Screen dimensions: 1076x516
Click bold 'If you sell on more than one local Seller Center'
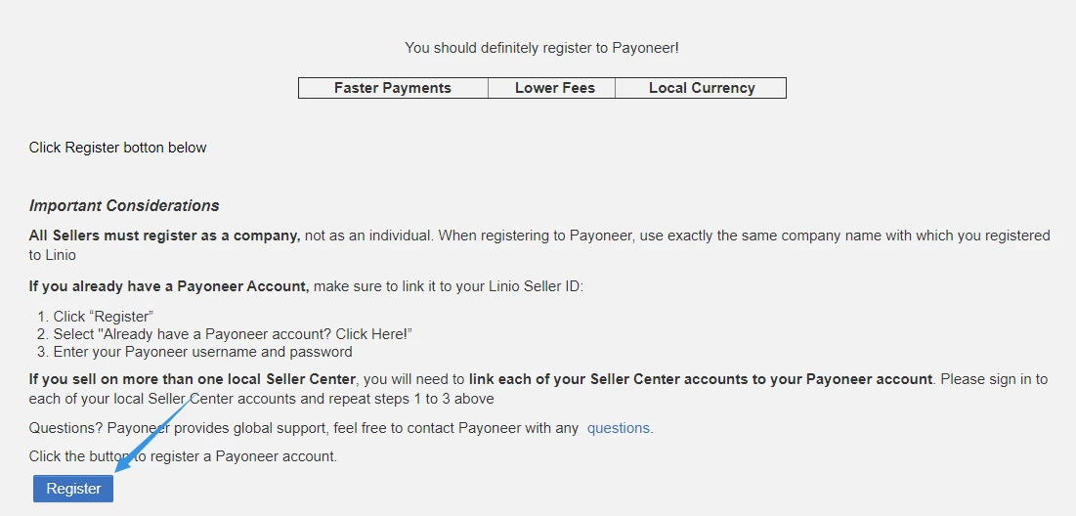point(194,379)
